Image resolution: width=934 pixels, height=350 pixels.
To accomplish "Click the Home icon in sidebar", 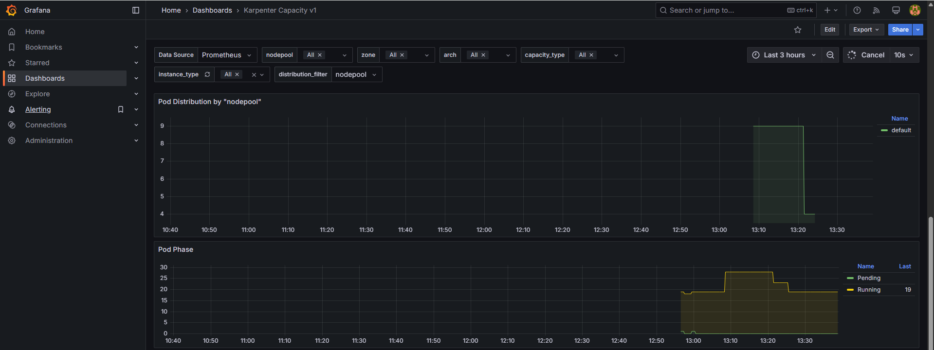I will 12,32.
